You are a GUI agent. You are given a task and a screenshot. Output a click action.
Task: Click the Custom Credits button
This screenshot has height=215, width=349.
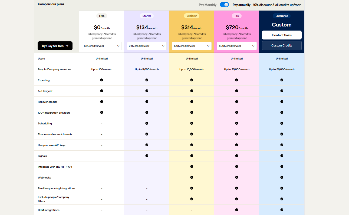tap(282, 45)
